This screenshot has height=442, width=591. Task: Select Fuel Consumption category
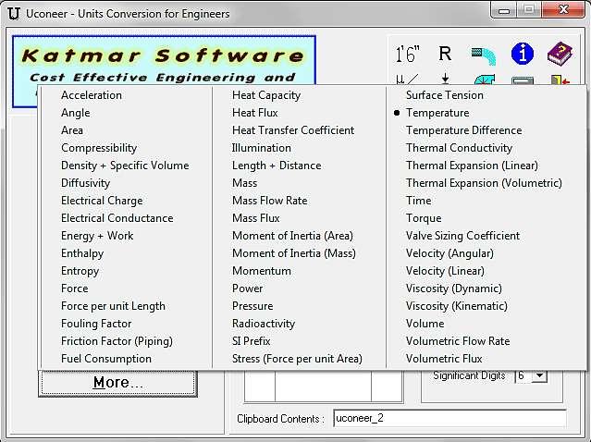tap(106, 359)
